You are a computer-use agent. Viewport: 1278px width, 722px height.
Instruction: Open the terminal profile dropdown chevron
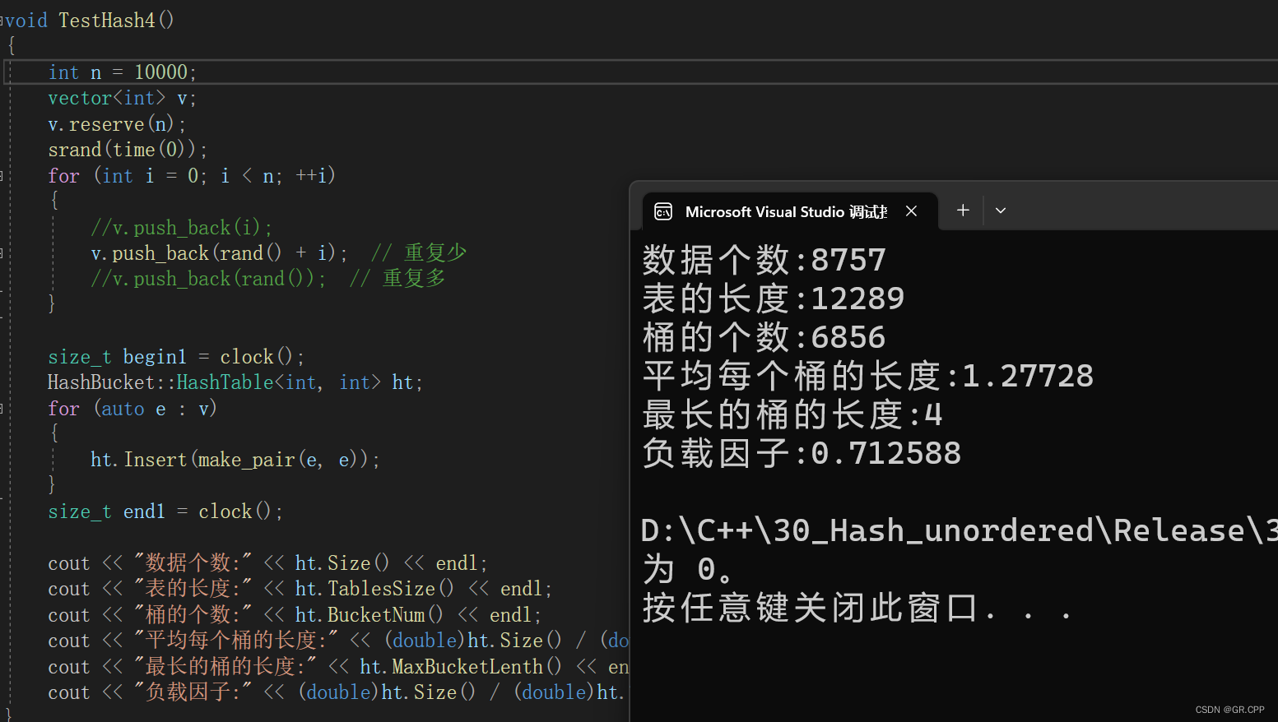pos(1001,211)
